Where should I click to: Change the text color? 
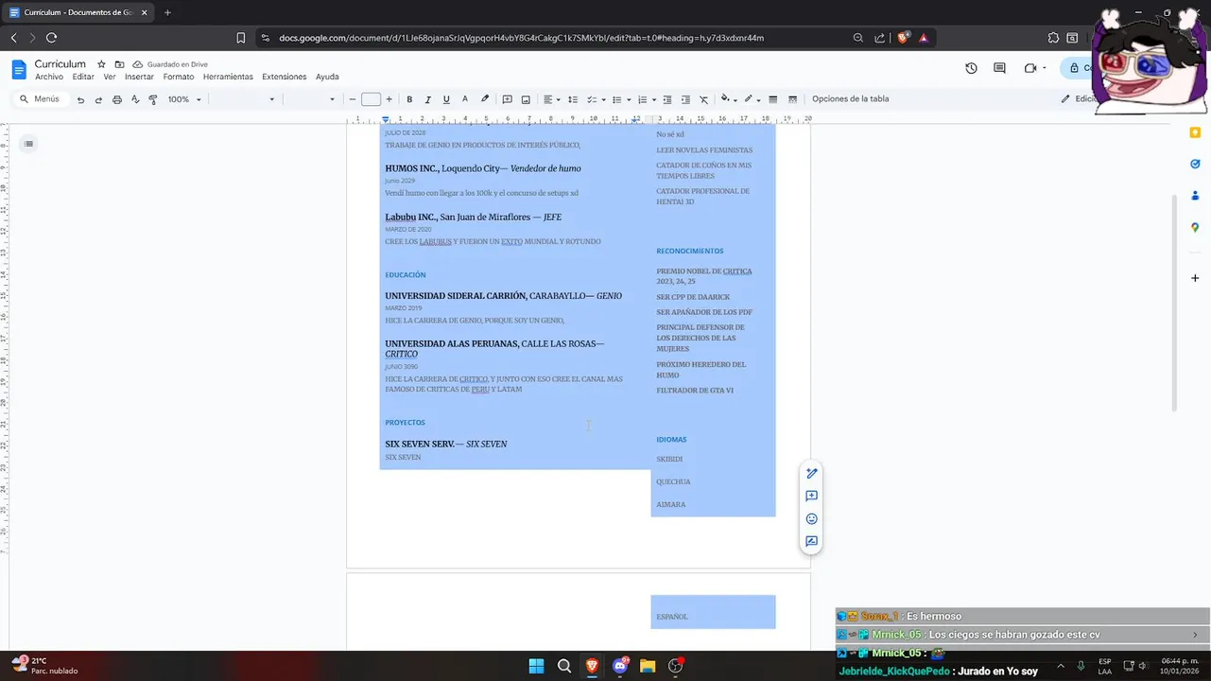point(465,99)
